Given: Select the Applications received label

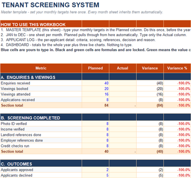Looking at the screenshot, I should tap(18, 100).
